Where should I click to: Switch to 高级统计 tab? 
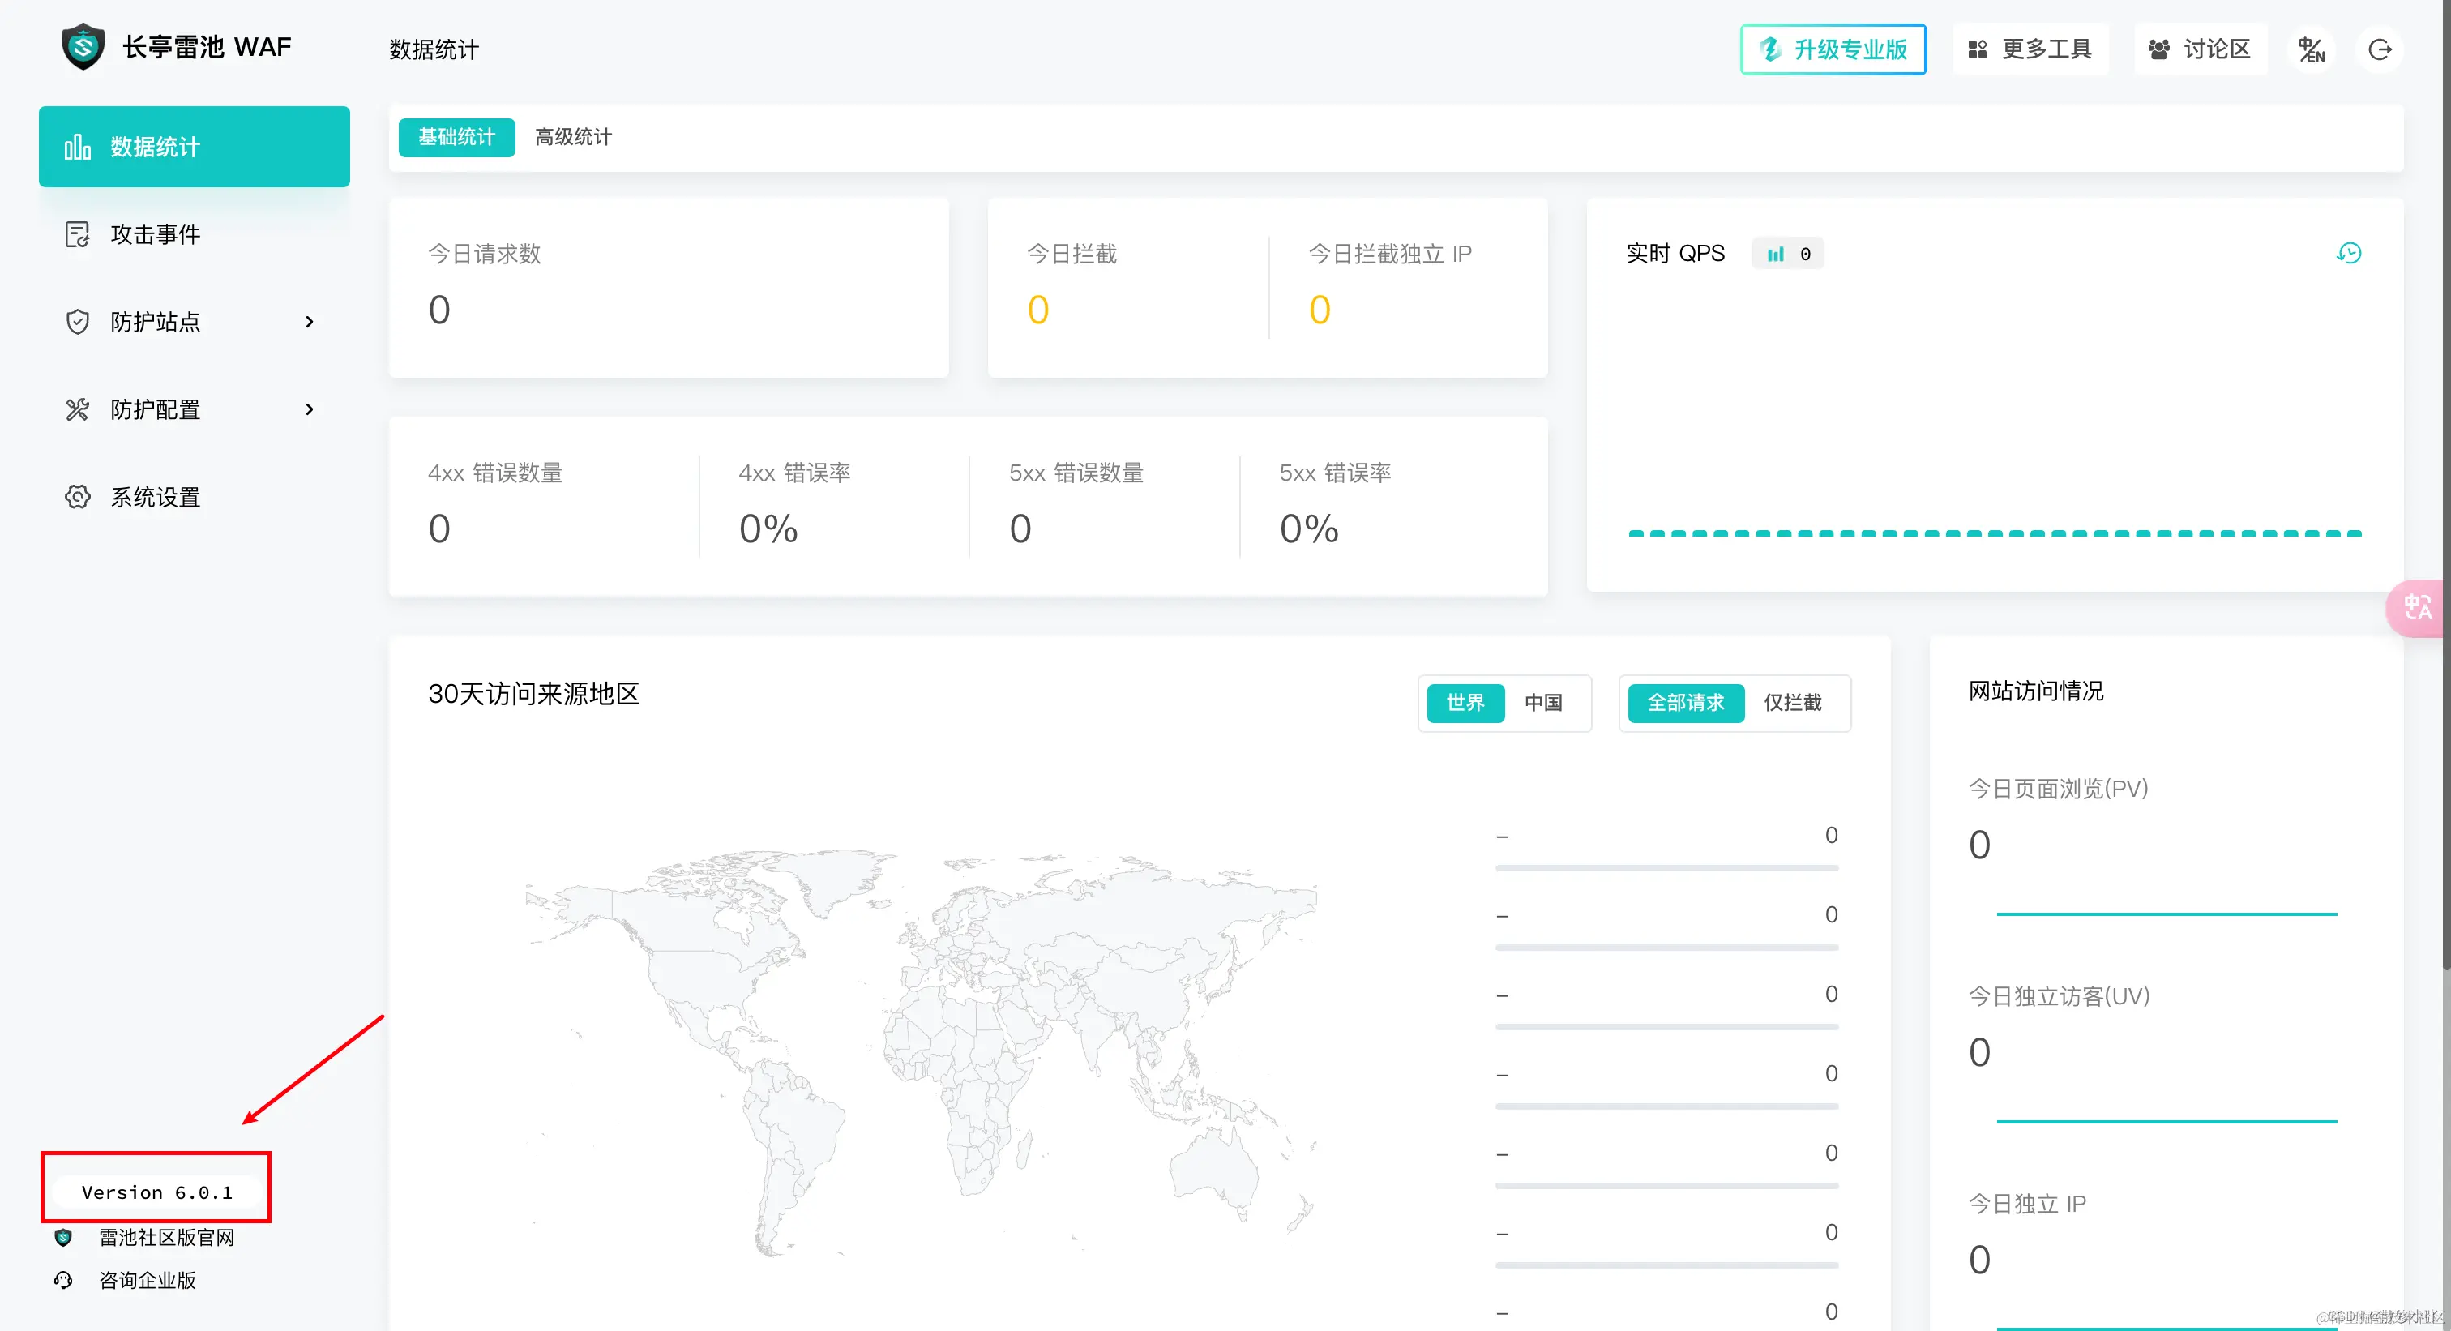point(573,137)
